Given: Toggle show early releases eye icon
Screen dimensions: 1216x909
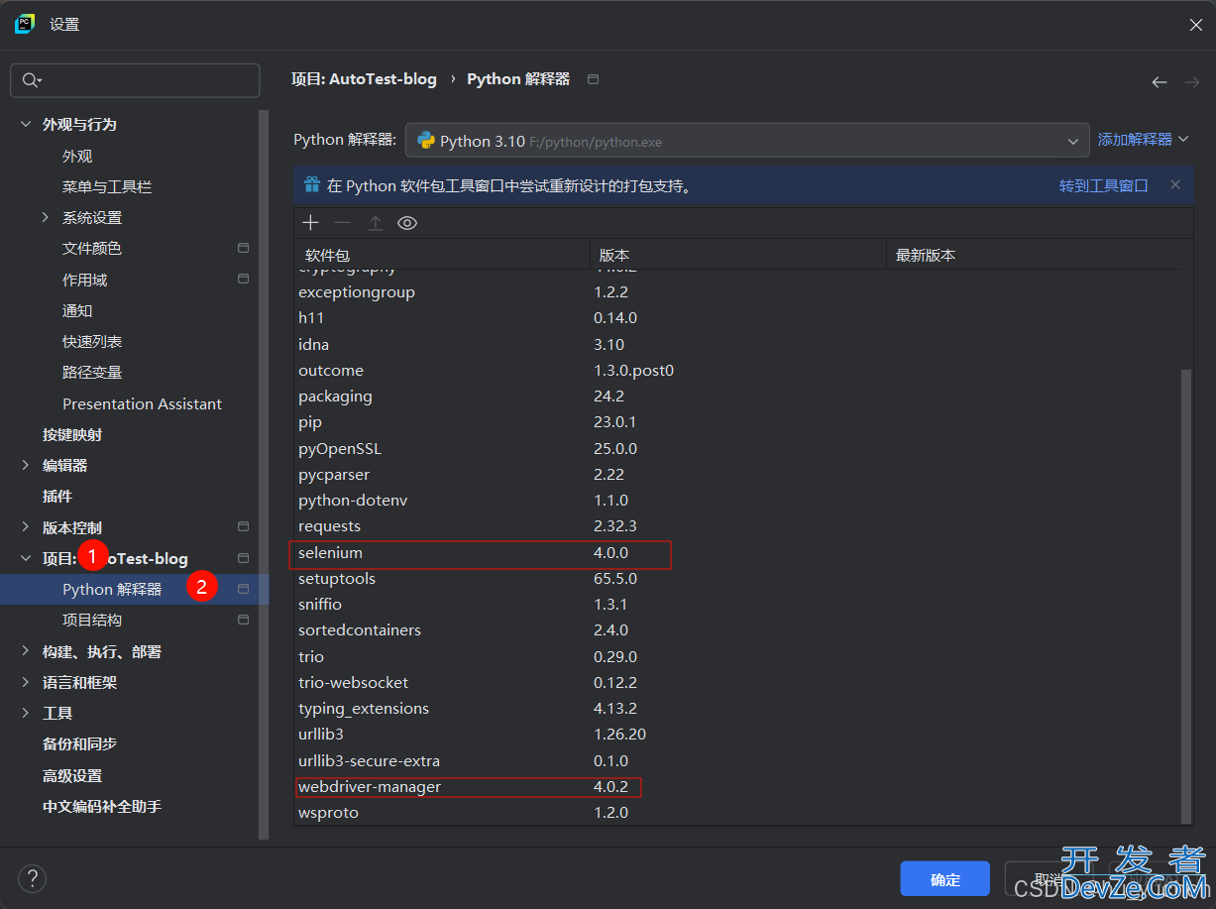Looking at the screenshot, I should pyautogui.click(x=407, y=223).
